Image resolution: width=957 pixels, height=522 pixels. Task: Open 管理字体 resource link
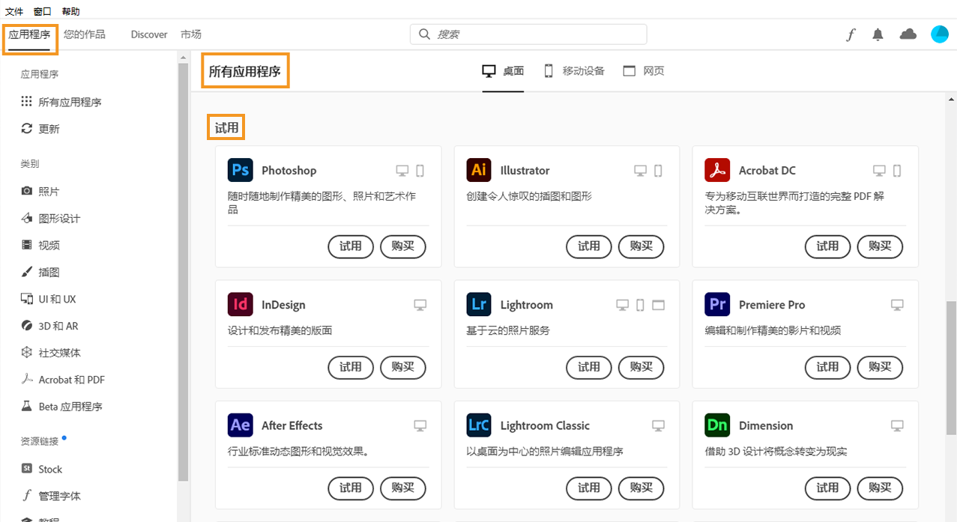(x=51, y=496)
